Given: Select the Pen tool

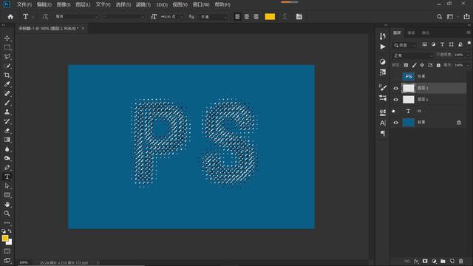Looking at the screenshot, I should (7, 168).
